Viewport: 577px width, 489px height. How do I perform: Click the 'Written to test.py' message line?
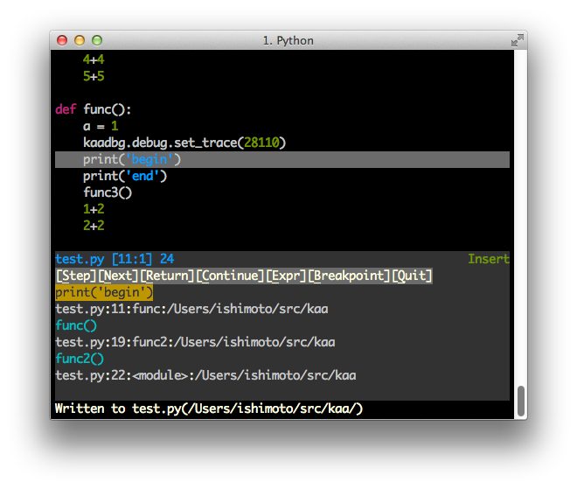tap(209, 409)
